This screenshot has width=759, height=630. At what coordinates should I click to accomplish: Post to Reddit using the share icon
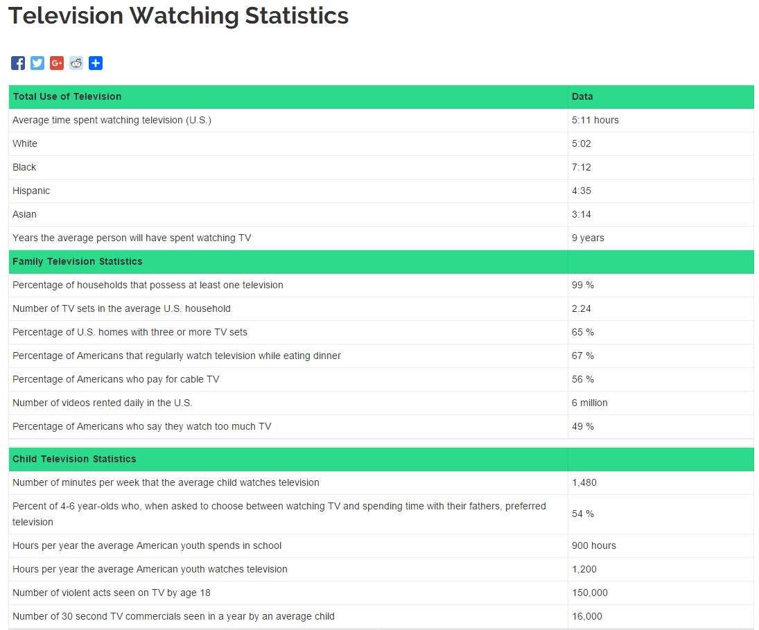click(x=76, y=63)
